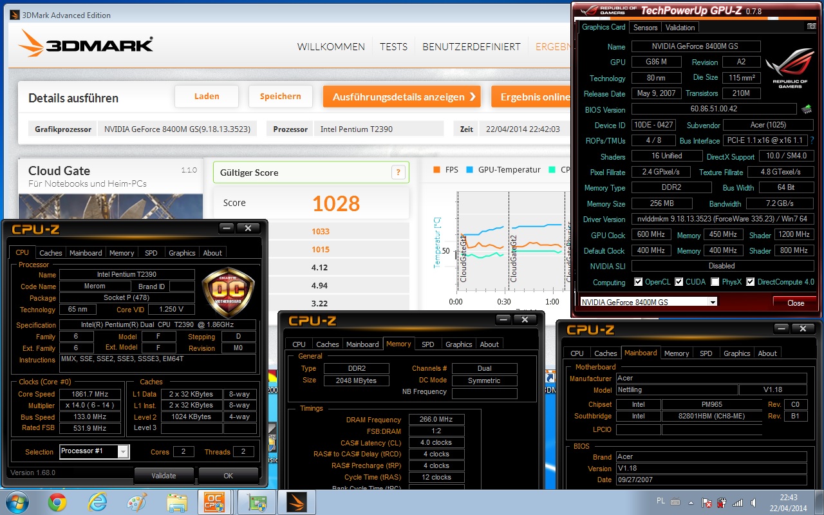Open WILLKOMMEN in the 3DMark navigation

pyautogui.click(x=331, y=47)
